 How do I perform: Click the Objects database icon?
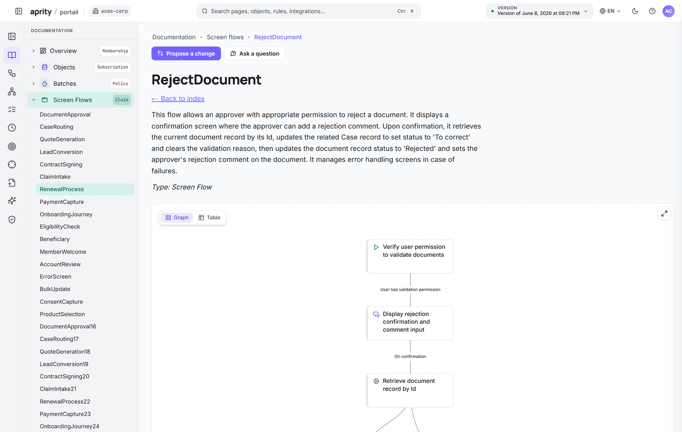pos(45,67)
